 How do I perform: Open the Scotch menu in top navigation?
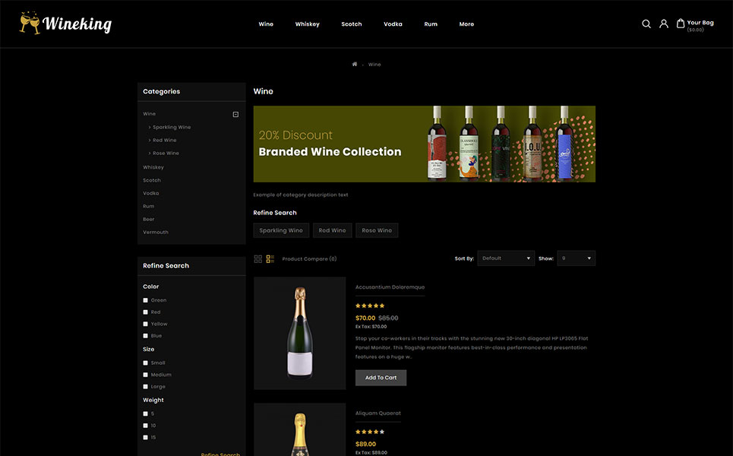tap(352, 24)
